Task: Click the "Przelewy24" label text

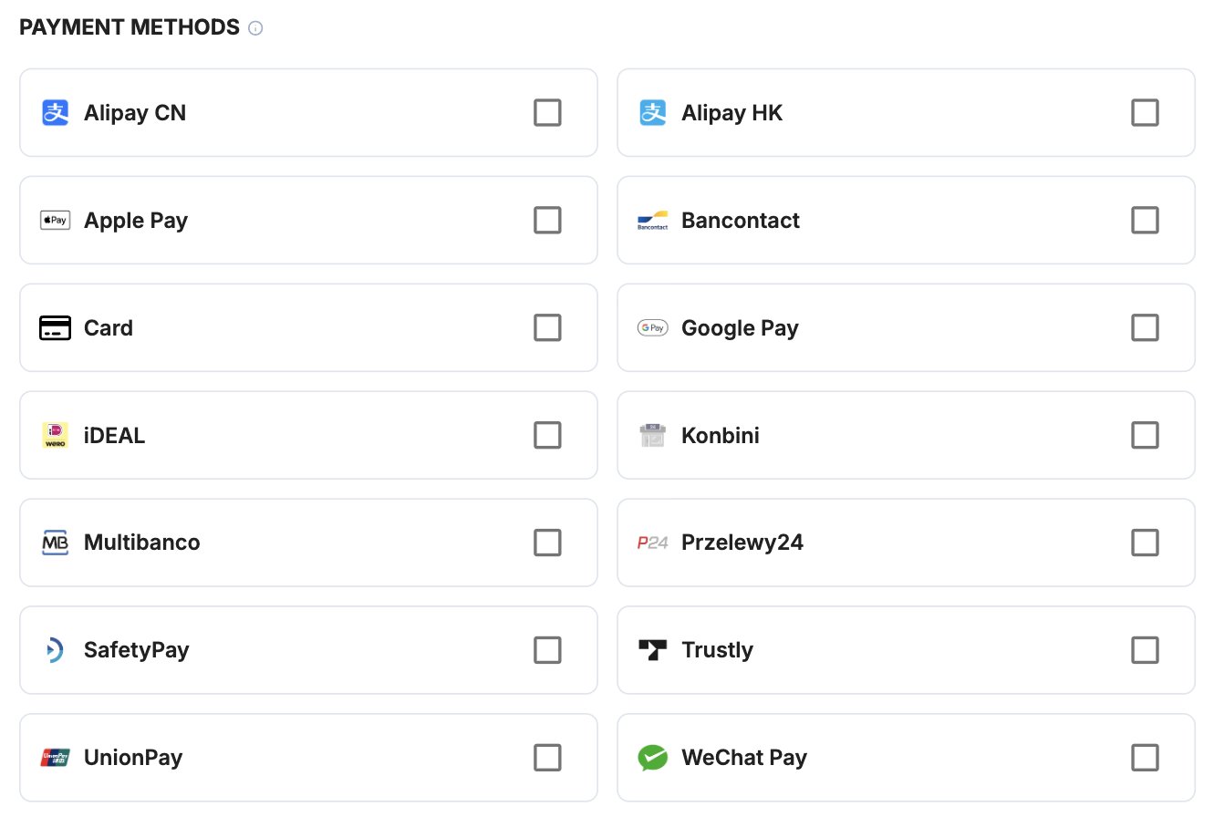Action: [742, 543]
